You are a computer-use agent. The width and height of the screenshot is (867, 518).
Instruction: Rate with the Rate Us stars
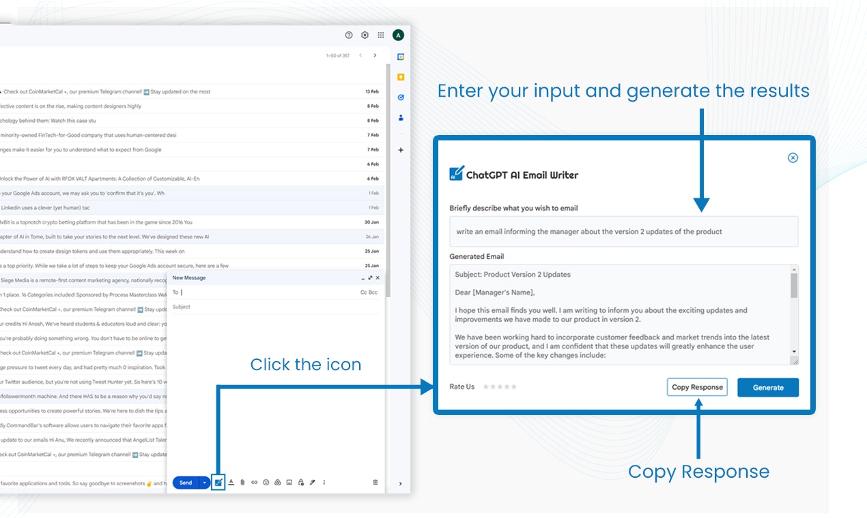[x=500, y=386]
